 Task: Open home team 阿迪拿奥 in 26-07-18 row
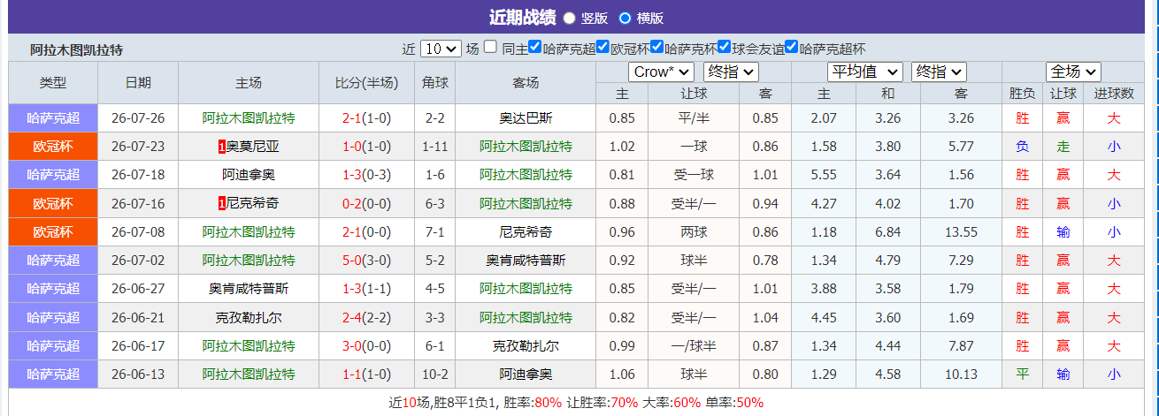coord(249,175)
